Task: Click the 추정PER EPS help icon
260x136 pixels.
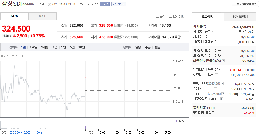Action: click(x=216, y=89)
